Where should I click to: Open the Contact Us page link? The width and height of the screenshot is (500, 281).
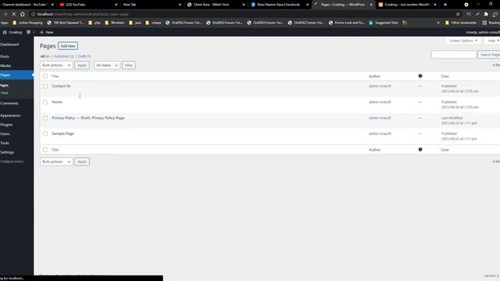pos(61,86)
